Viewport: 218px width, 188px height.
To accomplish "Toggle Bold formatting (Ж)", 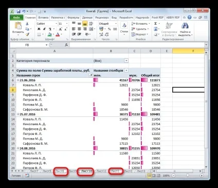I will tap(39, 29).
